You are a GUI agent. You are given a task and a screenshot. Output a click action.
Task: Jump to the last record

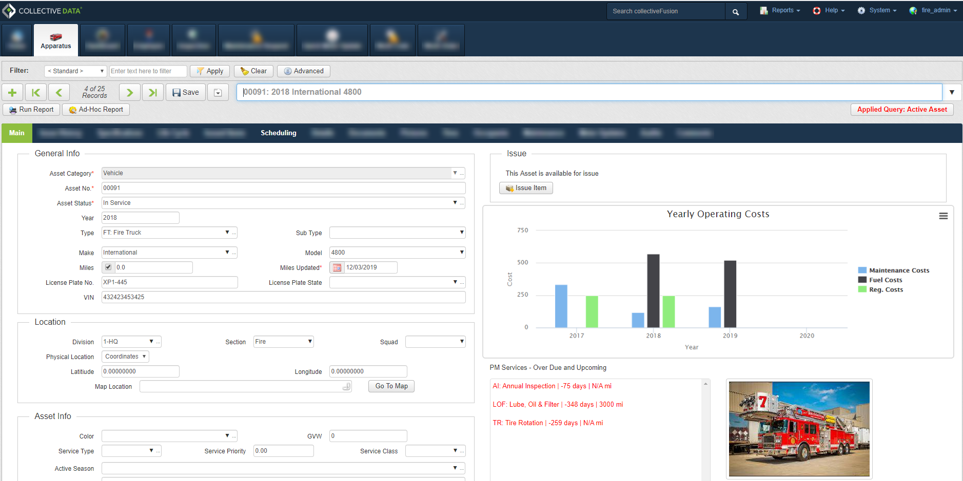coord(152,93)
